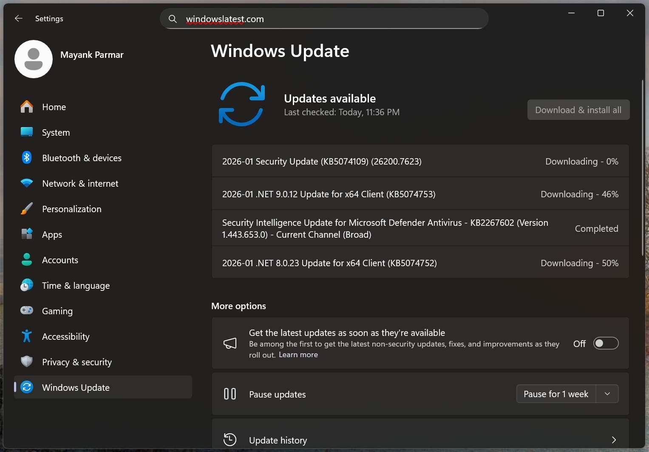The height and width of the screenshot is (452, 649).
Task: Open the Accounts section
Action: (x=60, y=259)
